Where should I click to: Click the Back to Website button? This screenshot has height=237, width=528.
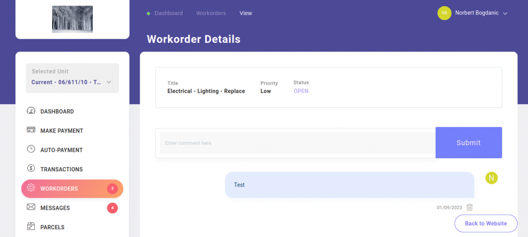pos(486,223)
